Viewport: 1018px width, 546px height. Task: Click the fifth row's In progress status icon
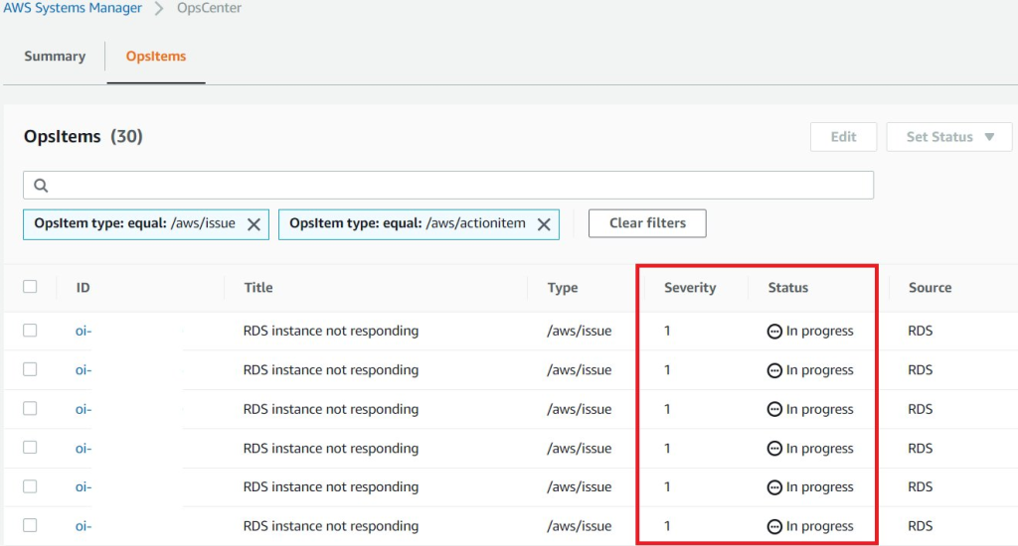774,487
